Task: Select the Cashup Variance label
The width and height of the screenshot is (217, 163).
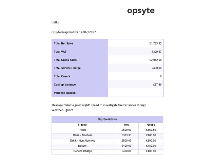Action: (x=65, y=85)
